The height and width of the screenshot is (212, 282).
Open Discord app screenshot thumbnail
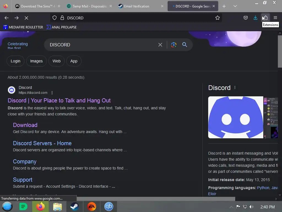click(x=271, y=117)
